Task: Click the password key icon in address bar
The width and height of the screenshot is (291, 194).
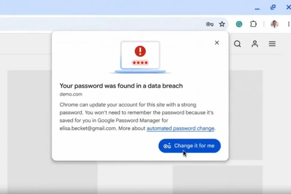Action: (x=210, y=24)
